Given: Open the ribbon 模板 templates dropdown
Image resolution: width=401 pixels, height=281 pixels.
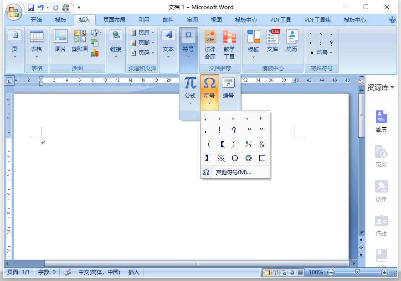Looking at the screenshot, I should click(253, 44).
